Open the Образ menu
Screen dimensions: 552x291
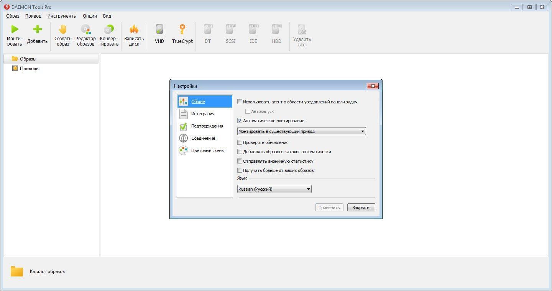(13, 16)
